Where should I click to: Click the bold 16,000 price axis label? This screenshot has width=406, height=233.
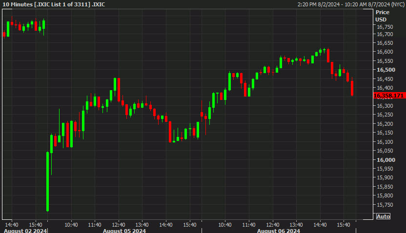point(386,160)
